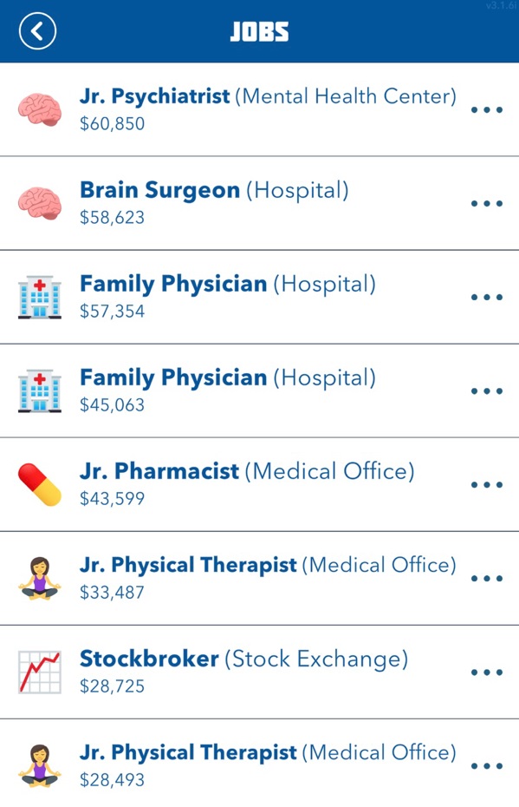
Task: Select Jr. Pharmacist (Medical Office) job
Action: tap(260, 485)
